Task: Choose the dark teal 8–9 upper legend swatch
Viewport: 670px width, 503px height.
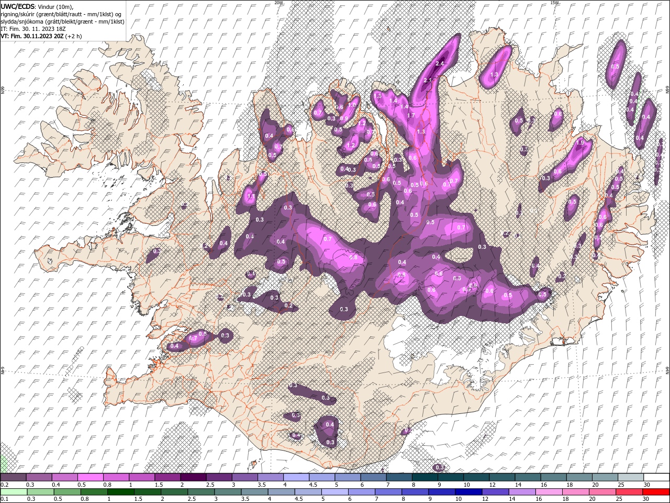Action: coord(425,477)
